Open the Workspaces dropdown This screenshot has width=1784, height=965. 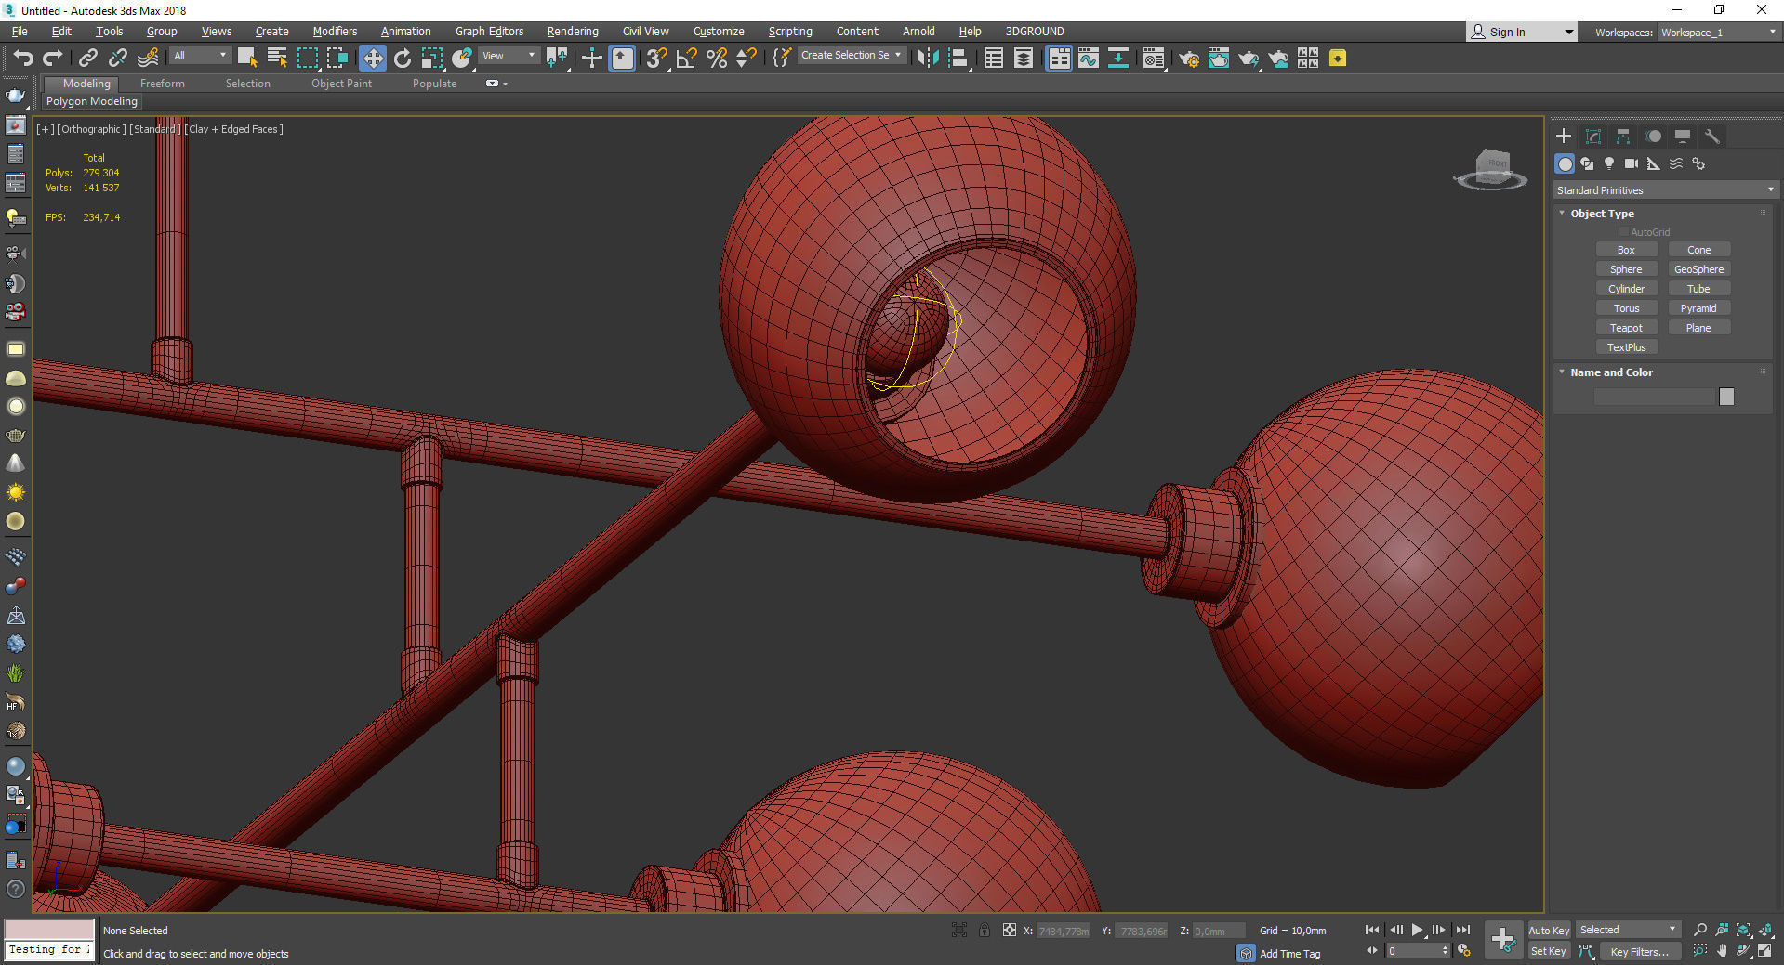click(1718, 33)
